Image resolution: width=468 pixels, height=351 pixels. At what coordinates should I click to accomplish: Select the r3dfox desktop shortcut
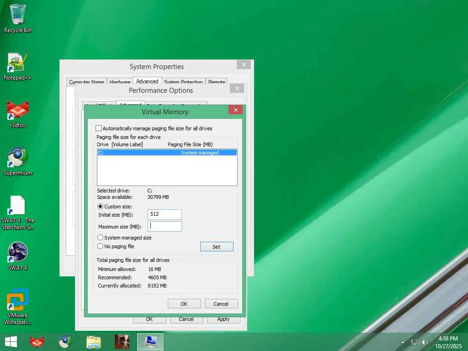(x=18, y=114)
